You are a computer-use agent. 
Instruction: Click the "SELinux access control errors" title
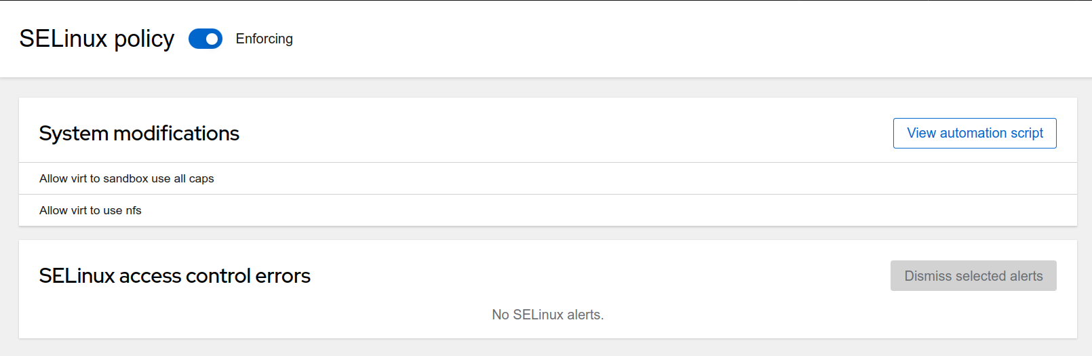point(174,276)
